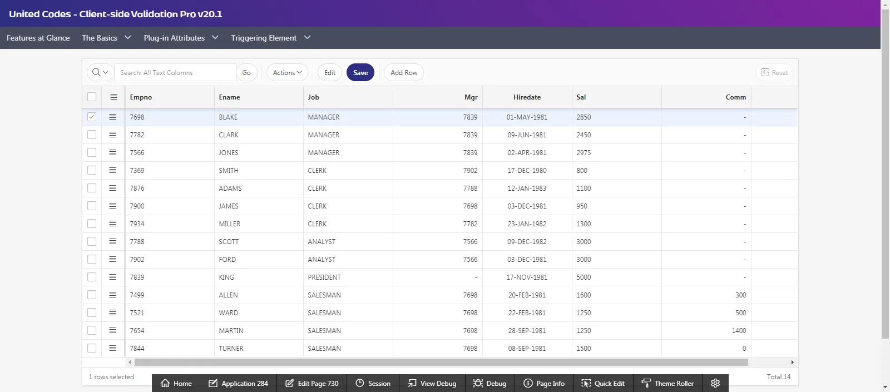The height and width of the screenshot is (392, 890).
Task: Click the Search All Text Columns field
Action: tap(175, 72)
